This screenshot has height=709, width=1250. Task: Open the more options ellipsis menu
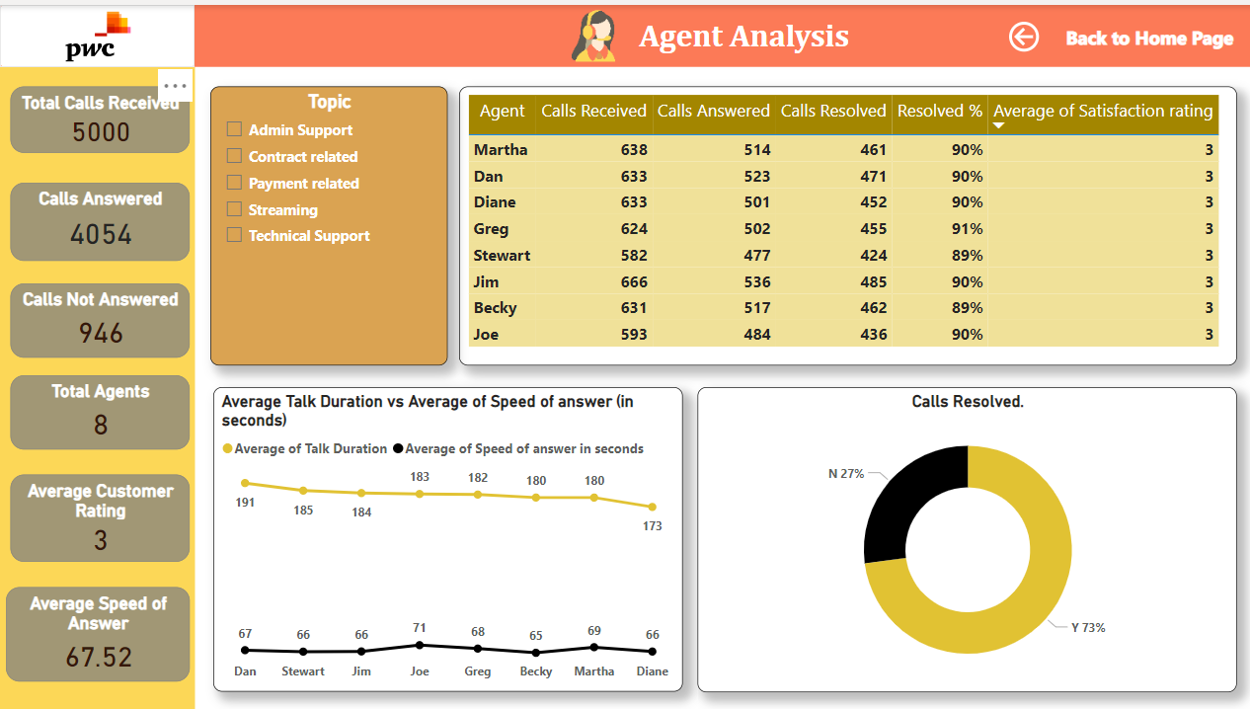tap(176, 86)
